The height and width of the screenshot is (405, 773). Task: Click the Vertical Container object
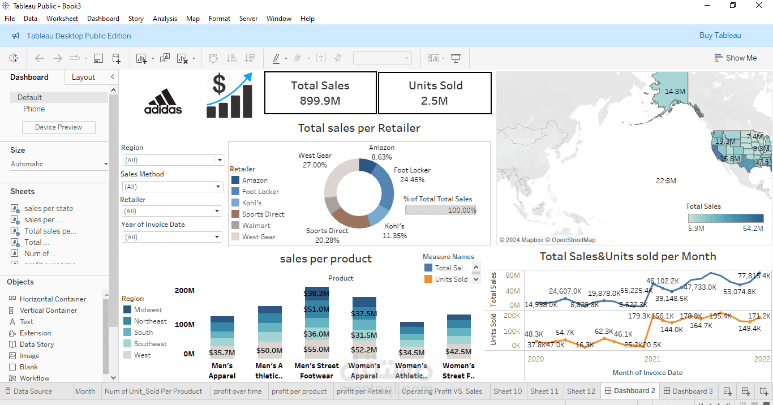click(x=48, y=311)
